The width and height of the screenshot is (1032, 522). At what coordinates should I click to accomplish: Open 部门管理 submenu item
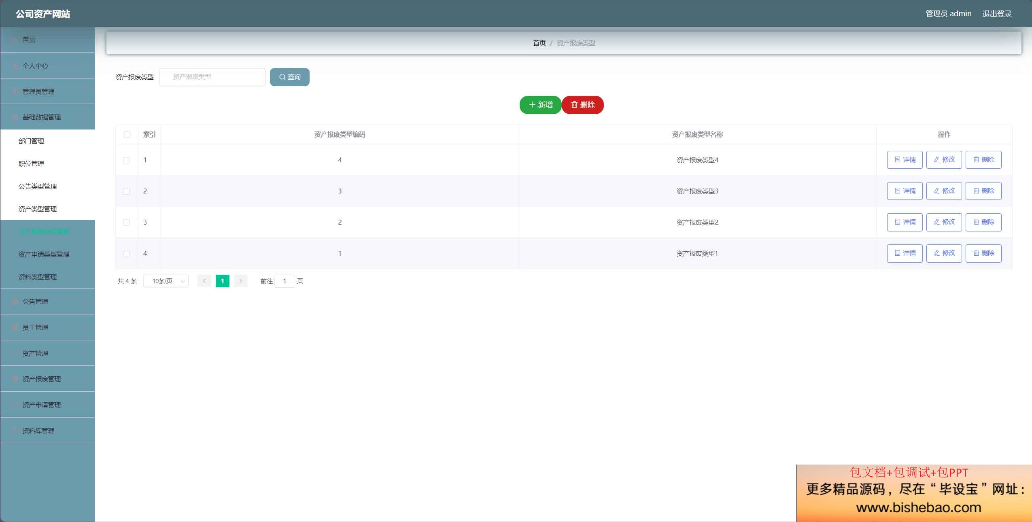[47, 141]
